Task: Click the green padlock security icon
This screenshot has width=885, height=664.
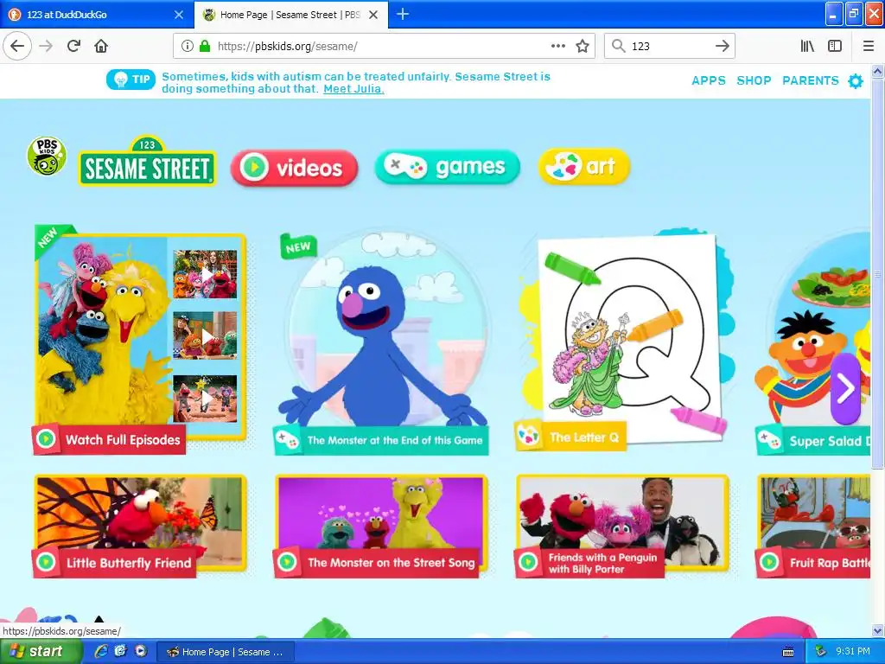Action: (205, 47)
